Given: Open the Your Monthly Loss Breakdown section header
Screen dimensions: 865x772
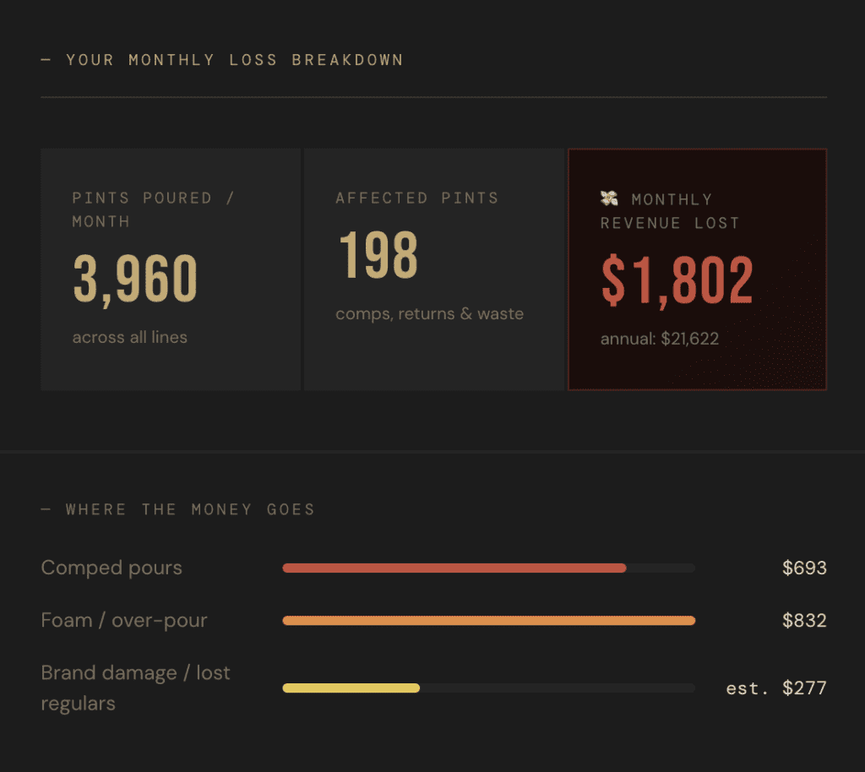Looking at the screenshot, I should (x=234, y=60).
